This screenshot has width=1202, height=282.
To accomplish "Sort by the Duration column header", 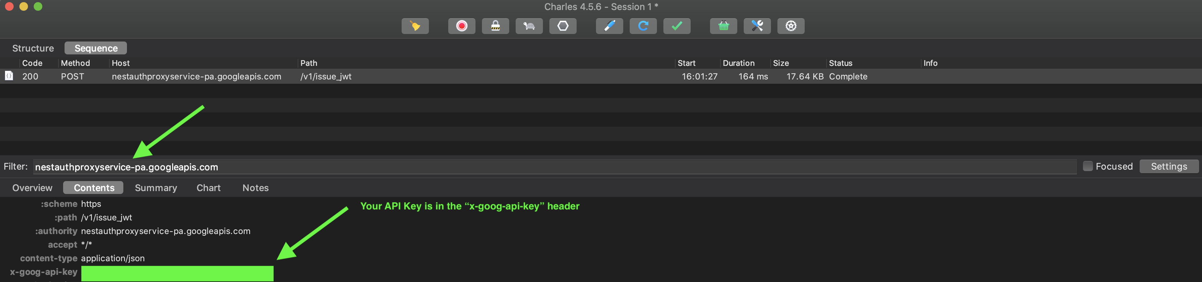I will [x=738, y=63].
